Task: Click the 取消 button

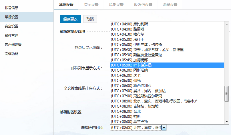Action: [90, 19]
